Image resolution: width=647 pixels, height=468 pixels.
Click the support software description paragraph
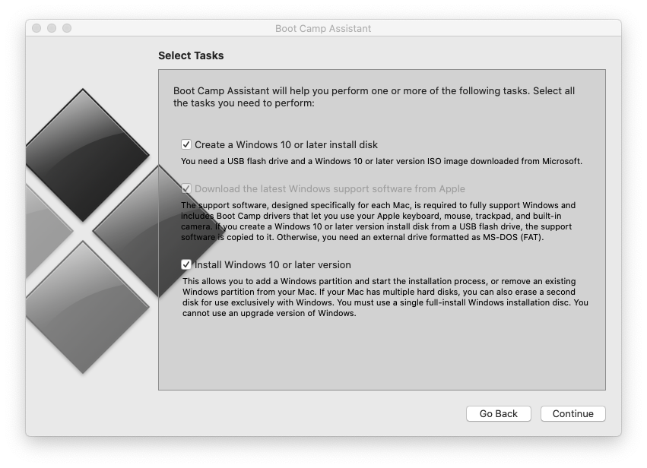379,221
